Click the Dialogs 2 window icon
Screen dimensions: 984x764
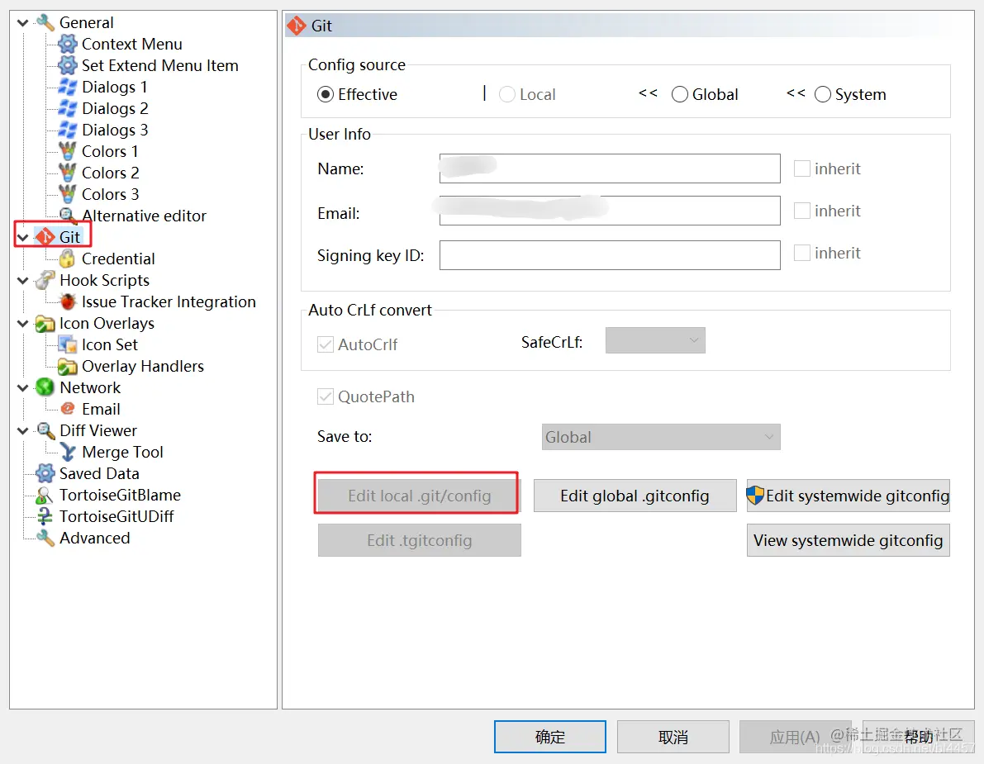tap(67, 108)
